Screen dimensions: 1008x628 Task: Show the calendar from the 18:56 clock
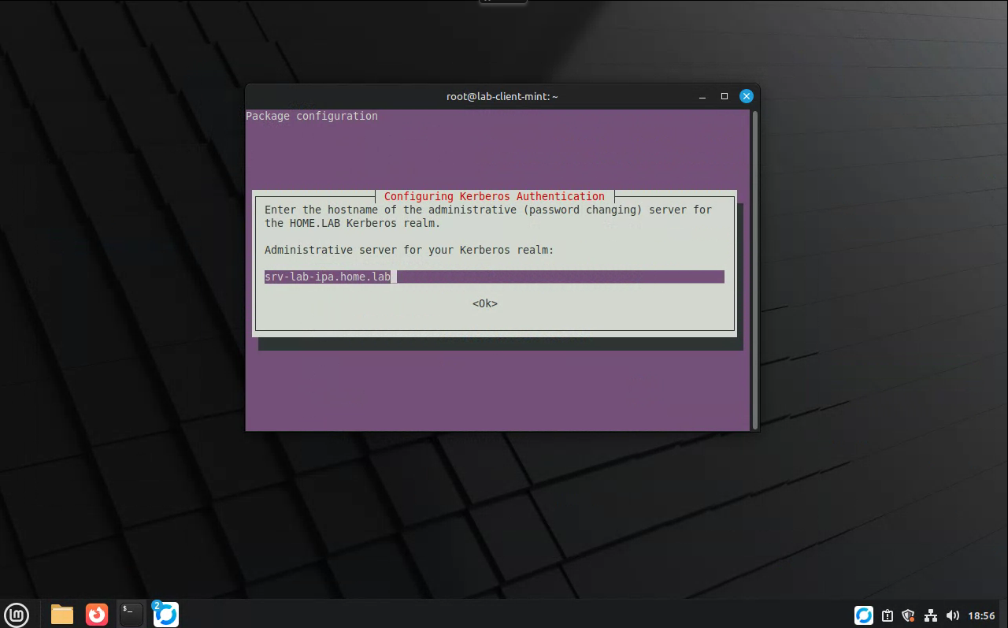(x=981, y=615)
